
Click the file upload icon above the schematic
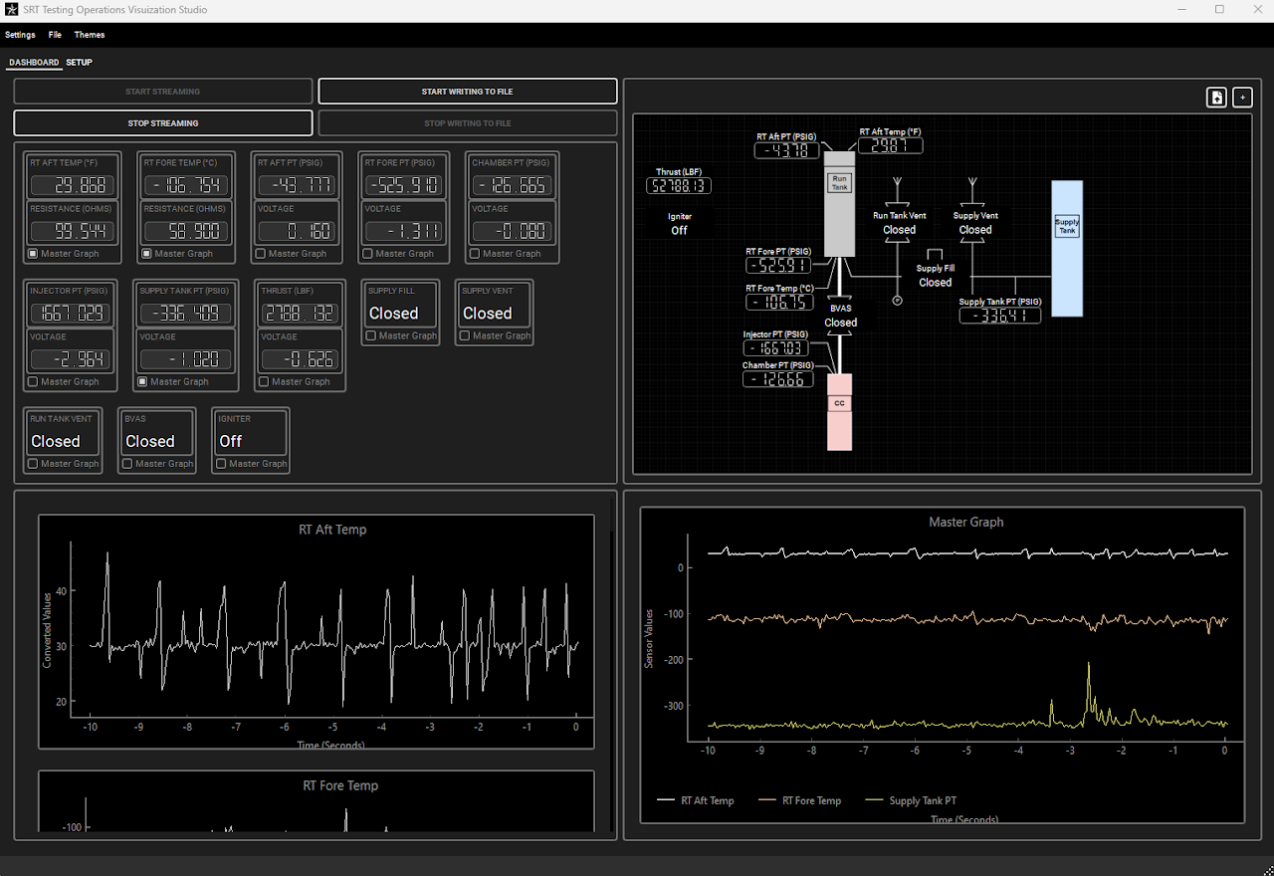click(1216, 97)
